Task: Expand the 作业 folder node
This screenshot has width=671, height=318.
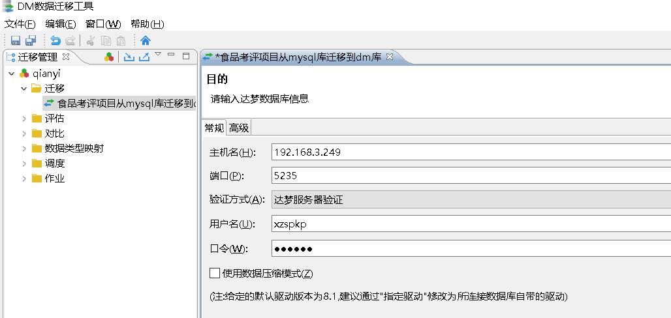Action: tap(24, 179)
